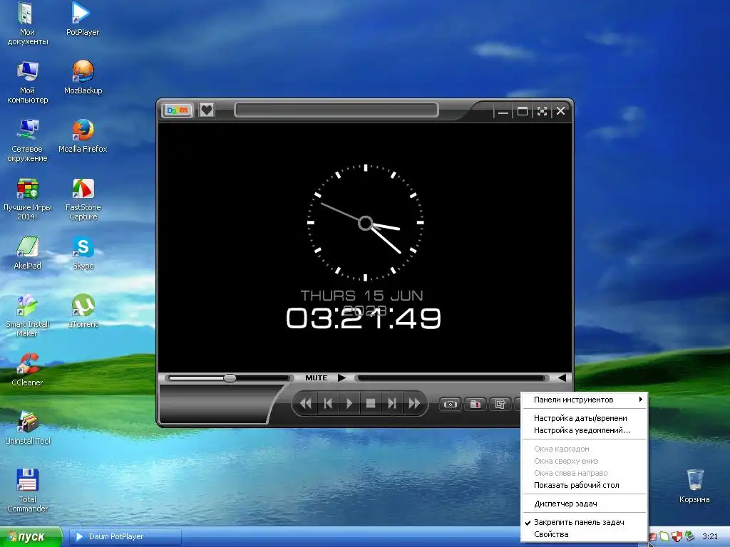Image resolution: width=730 pixels, height=547 pixels.
Task: Fast forward with the double-right arrow button
Action: click(414, 403)
